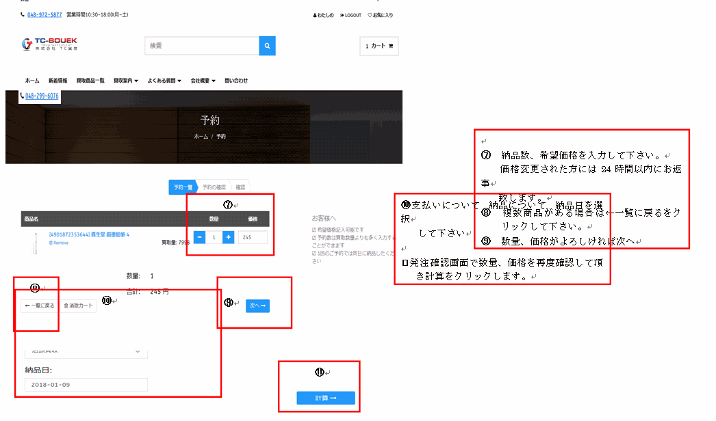The image size is (716, 421).
Task: Go to ホーム in navigation menu
Action: point(32,81)
